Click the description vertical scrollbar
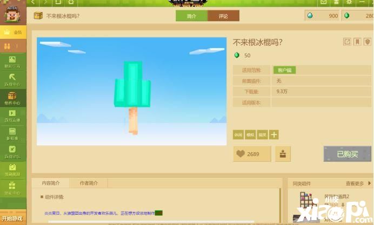374x225 pixels. tap(280, 204)
